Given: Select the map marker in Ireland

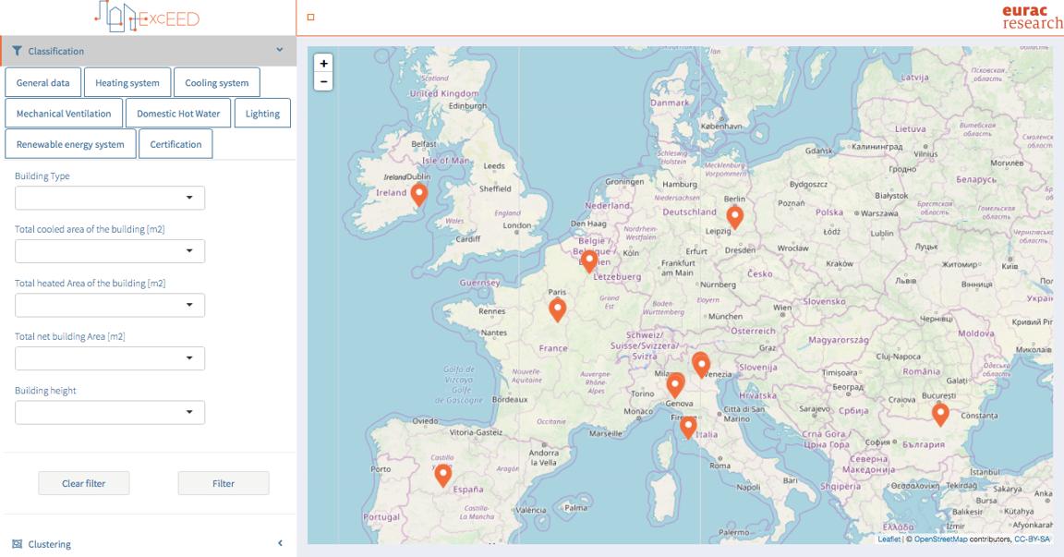Looking at the screenshot, I should pos(418,194).
